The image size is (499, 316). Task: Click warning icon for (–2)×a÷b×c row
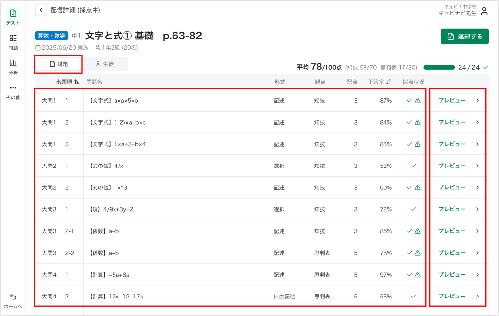[x=418, y=122]
